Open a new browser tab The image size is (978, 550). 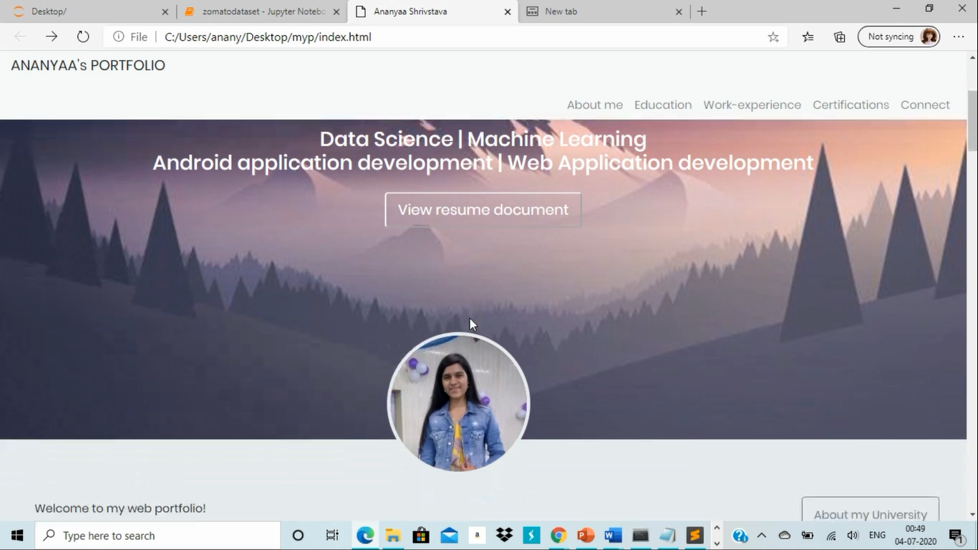702,11
